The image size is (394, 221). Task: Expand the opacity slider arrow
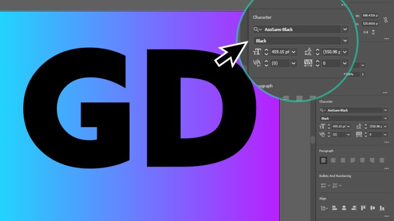pyautogui.click(x=362, y=75)
